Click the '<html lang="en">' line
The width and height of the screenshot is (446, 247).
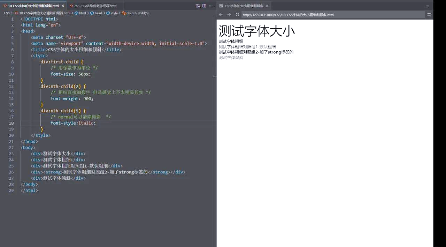(x=40, y=25)
